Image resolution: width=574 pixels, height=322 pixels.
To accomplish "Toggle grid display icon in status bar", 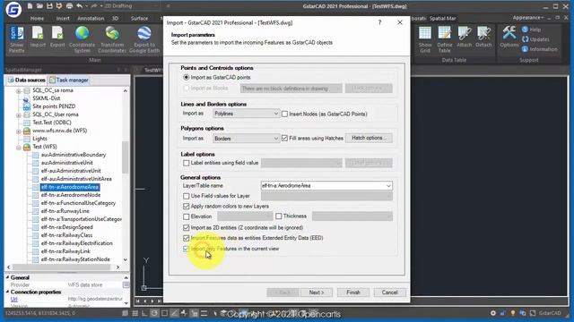I will pos(135,313).
